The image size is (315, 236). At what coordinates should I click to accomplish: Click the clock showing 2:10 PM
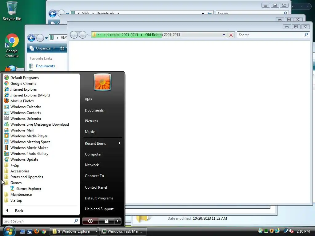coord(303,231)
